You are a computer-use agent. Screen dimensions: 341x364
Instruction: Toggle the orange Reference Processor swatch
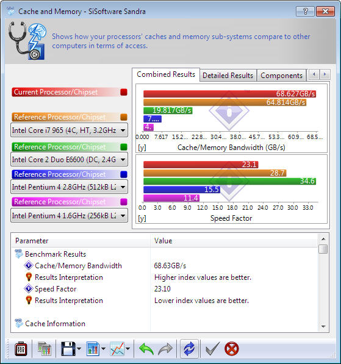click(x=124, y=117)
